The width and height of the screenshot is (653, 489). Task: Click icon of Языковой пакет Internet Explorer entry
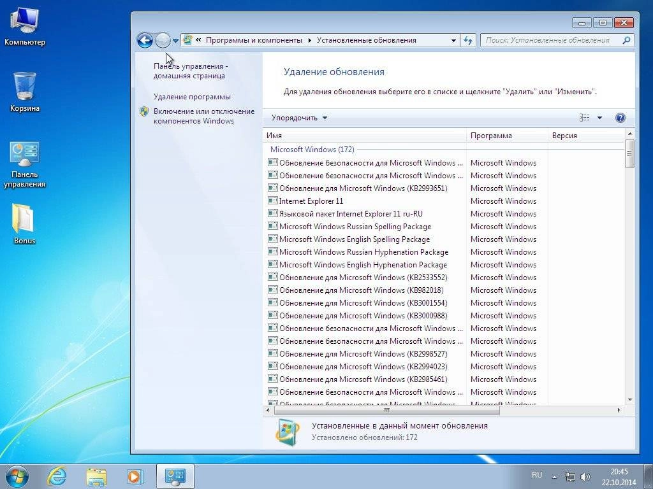273,213
